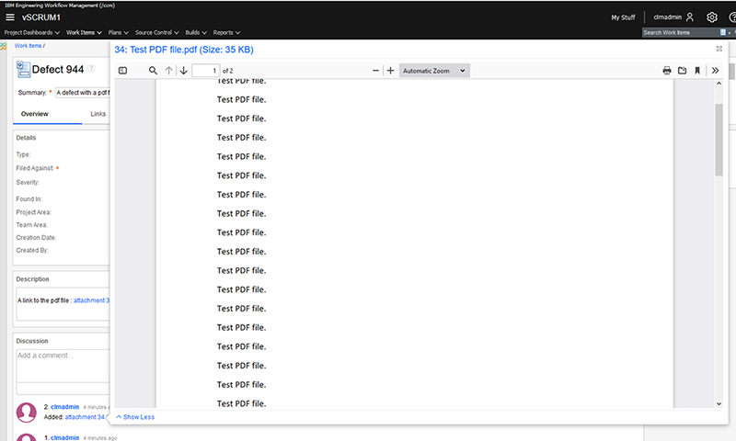This screenshot has width=736, height=441.
Task: Switch to the Overview tab
Action: click(35, 114)
